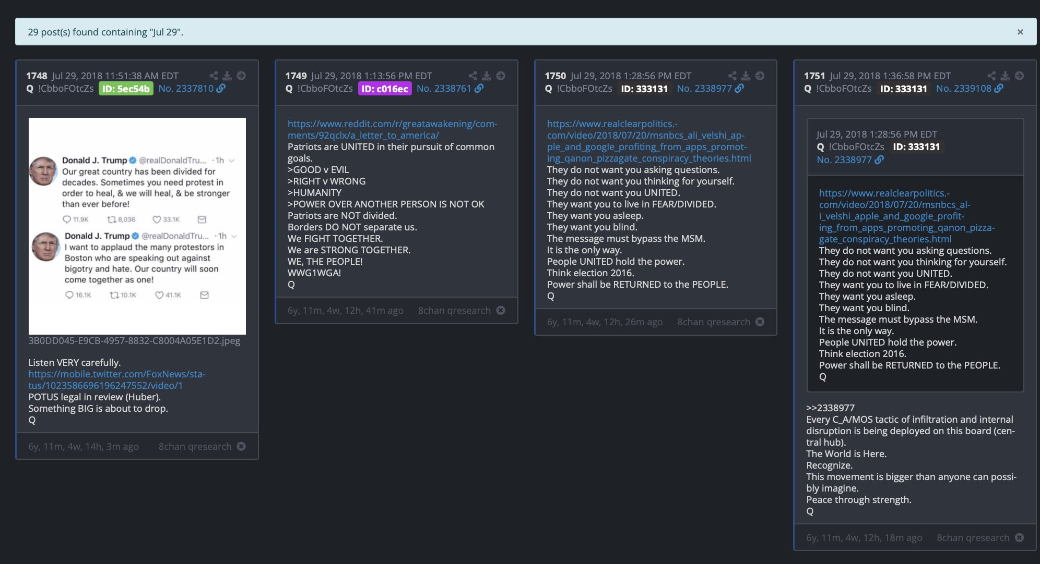Click the circle-x icon in post 1750 footer
This screenshot has height=564, width=1040.
tap(760, 322)
